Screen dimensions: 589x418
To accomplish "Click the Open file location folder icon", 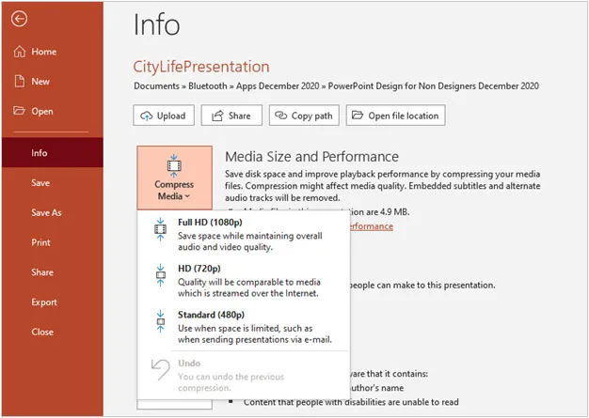I will (358, 115).
